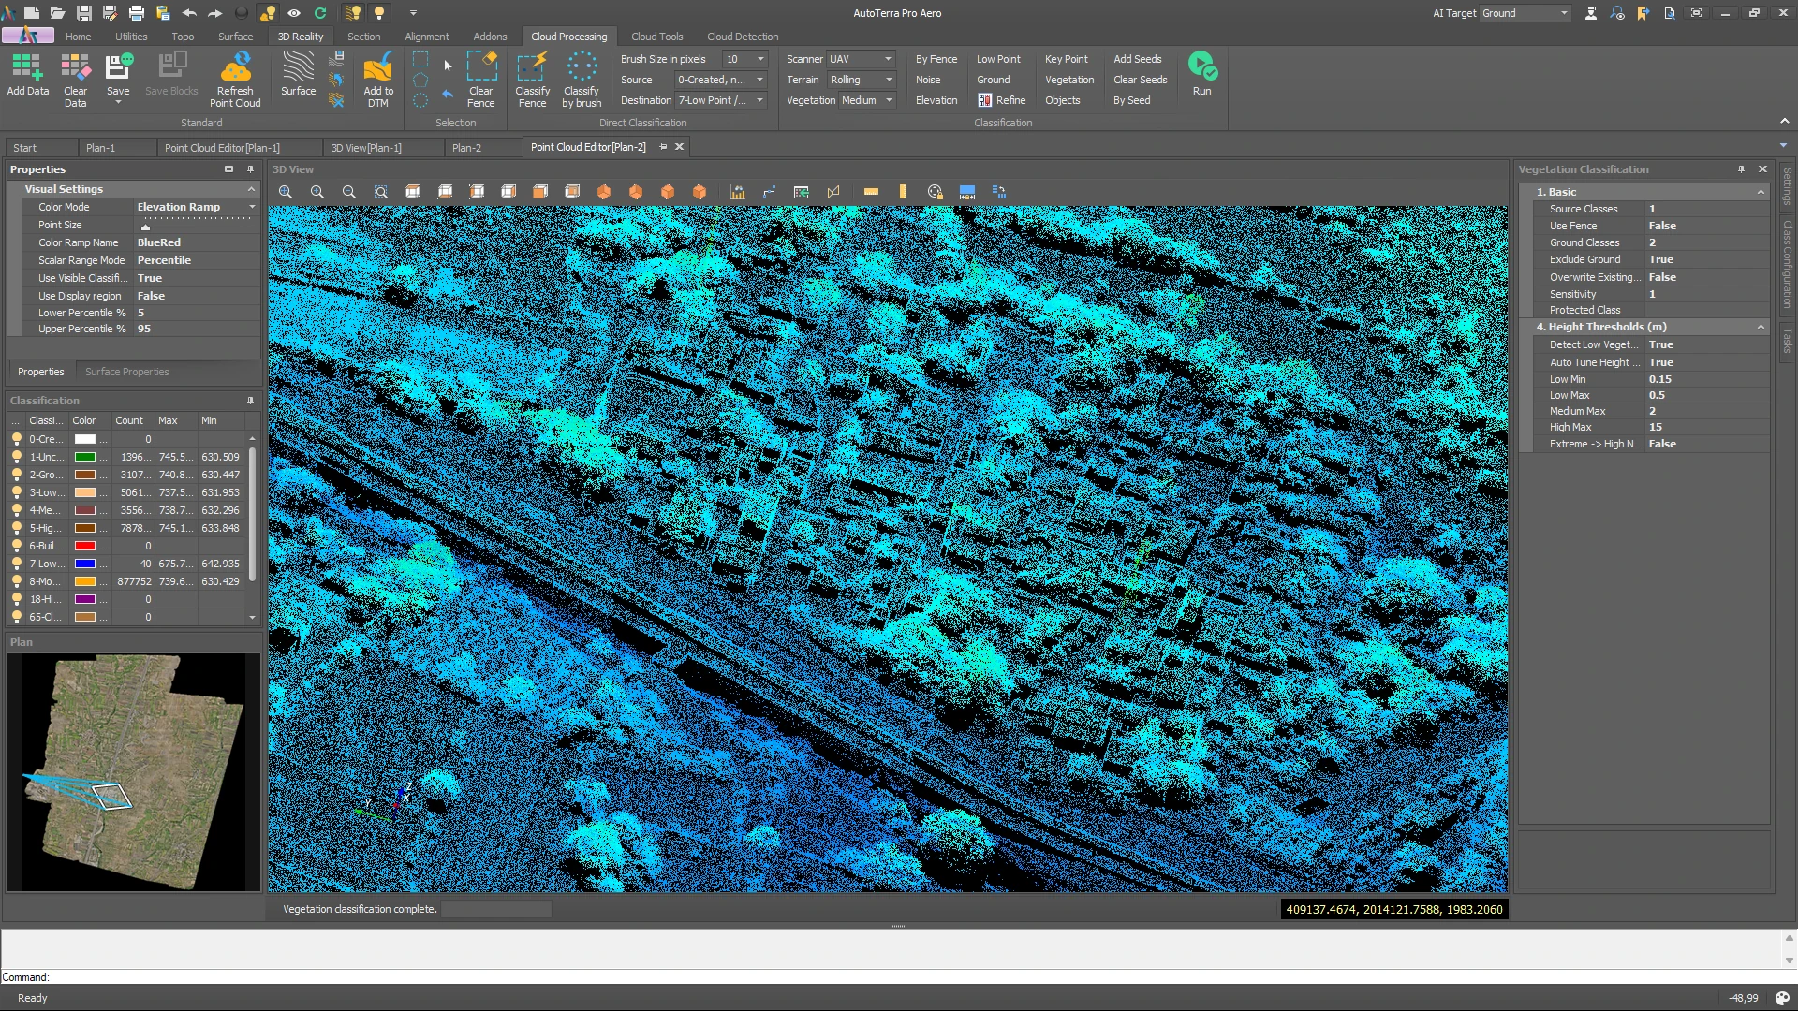The width and height of the screenshot is (1798, 1011).
Task: Adjust the Point Size slider handle
Action: click(x=145, y=227)
